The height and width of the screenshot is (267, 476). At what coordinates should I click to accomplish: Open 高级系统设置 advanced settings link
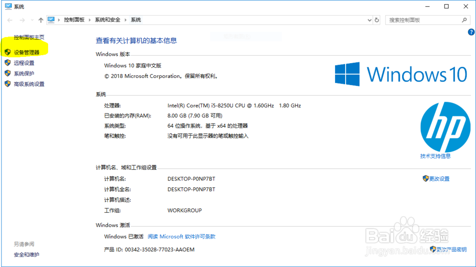(x=29, y=84)
